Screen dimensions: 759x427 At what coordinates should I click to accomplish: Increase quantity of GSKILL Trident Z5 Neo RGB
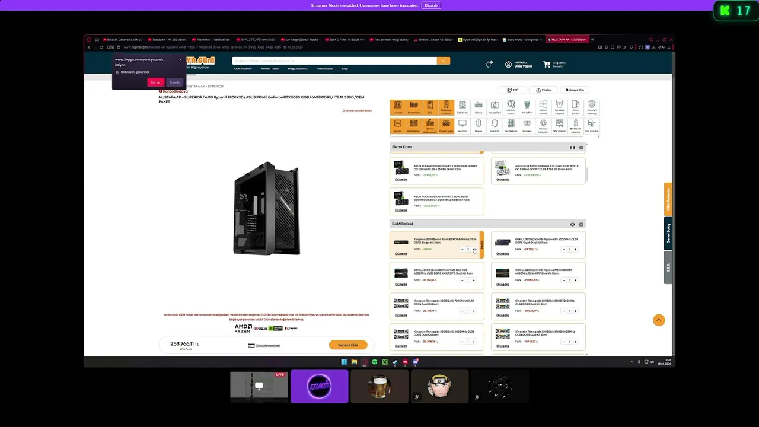coord(474,280)
